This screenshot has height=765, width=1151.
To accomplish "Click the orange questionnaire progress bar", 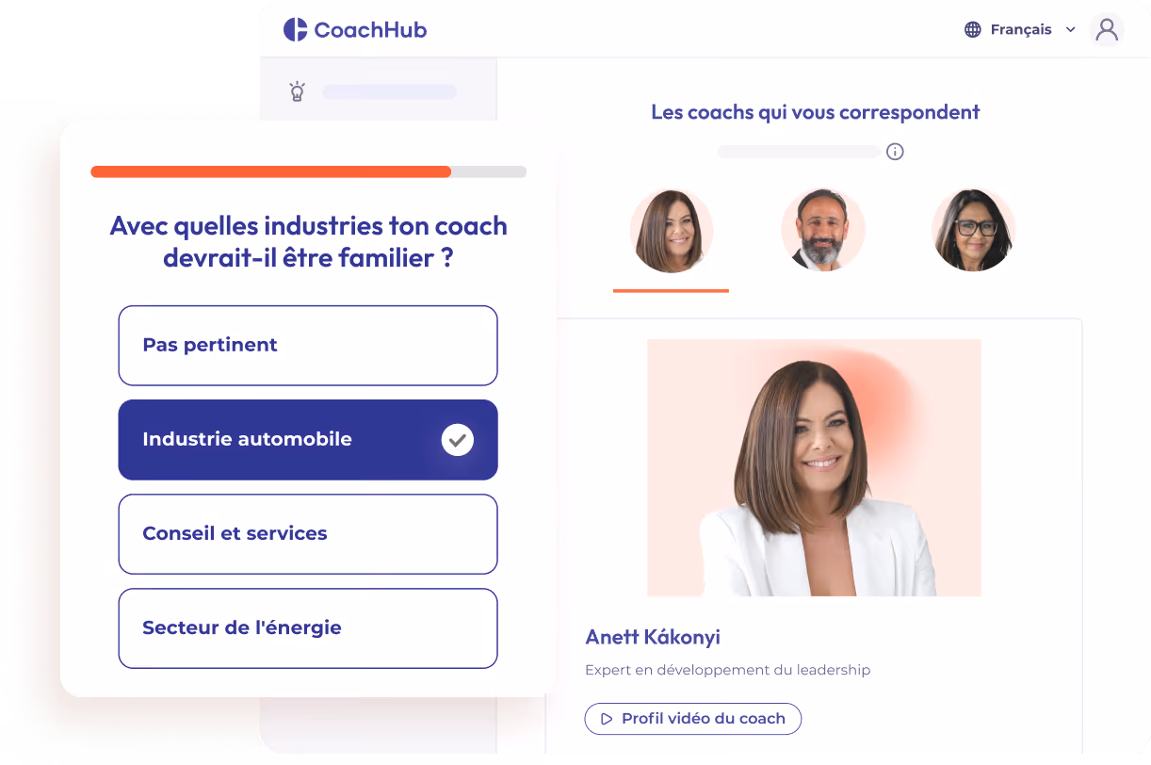I will click(x=271, y=172).
